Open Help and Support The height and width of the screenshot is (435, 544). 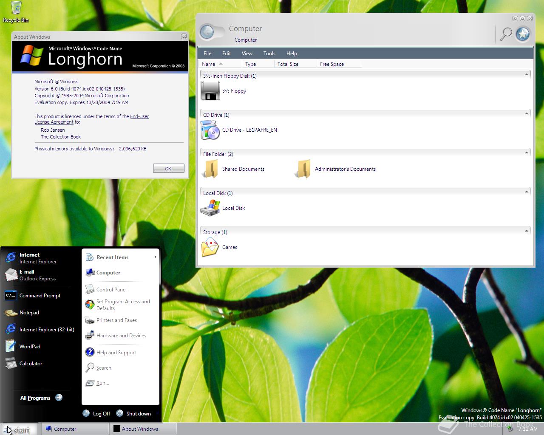[x=121, y=352]
